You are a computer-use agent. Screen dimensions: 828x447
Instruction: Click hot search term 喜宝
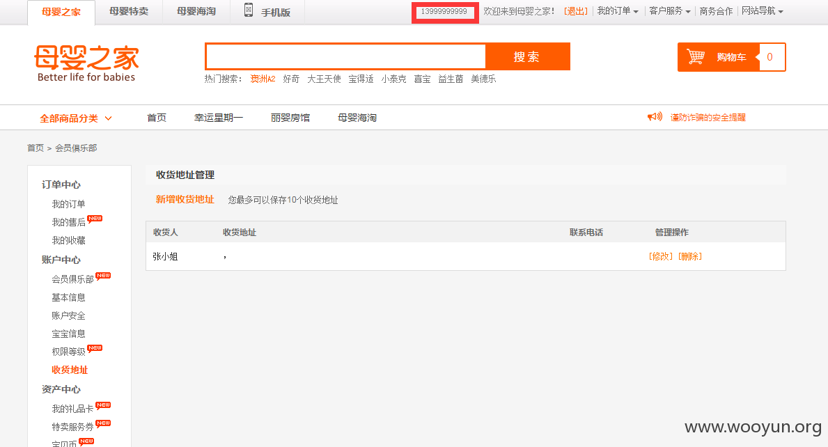(422, 79)
